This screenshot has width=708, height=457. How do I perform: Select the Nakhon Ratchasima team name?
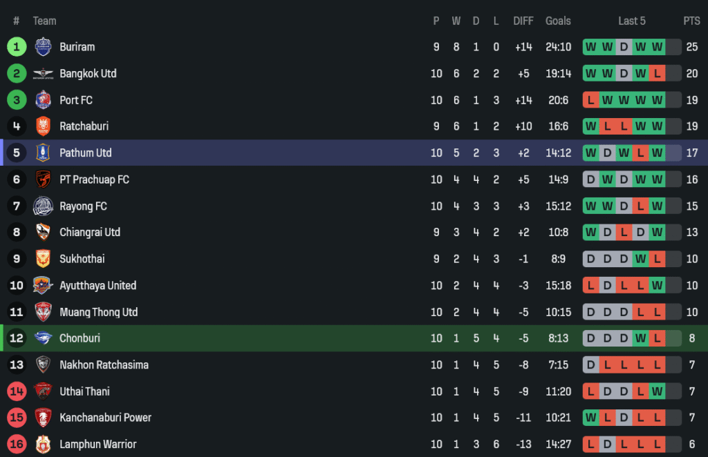tap(104, 365)
